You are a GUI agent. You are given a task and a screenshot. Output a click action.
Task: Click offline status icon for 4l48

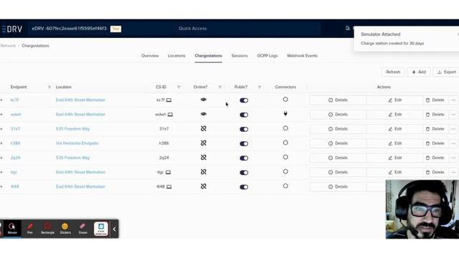tap(204, 186)
